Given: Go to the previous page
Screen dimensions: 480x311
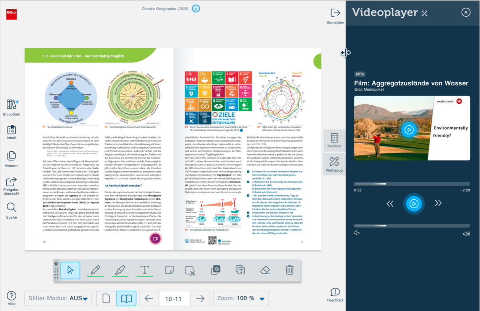Looking at the screenshot, I should click(149, 298).
